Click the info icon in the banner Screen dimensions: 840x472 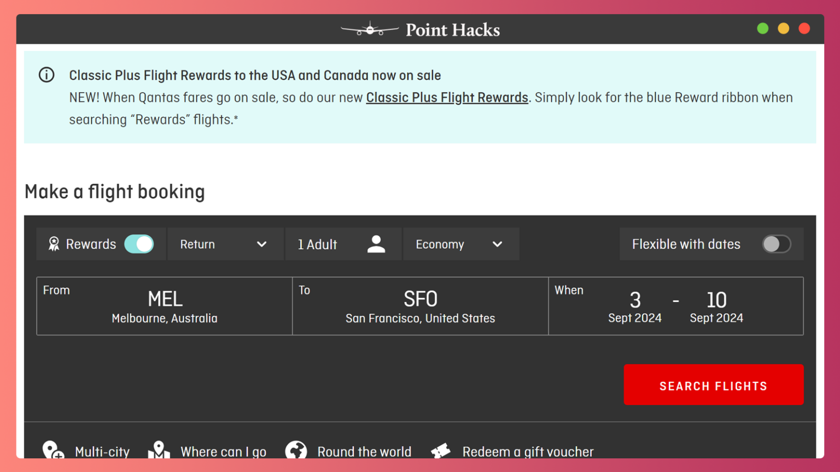point(46,75)
